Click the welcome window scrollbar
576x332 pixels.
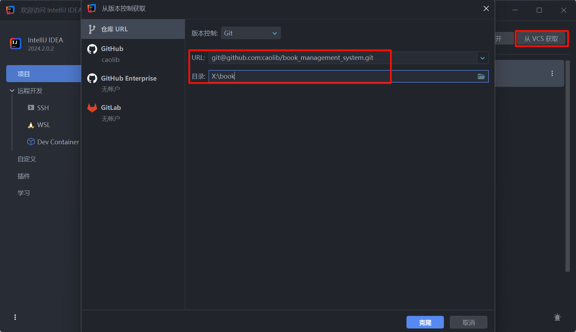point(567,166)
